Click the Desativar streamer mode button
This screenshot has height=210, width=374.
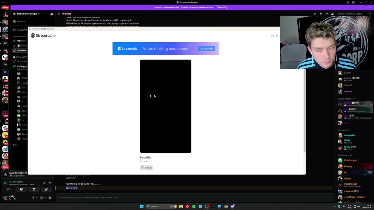(x=221, y=7)
